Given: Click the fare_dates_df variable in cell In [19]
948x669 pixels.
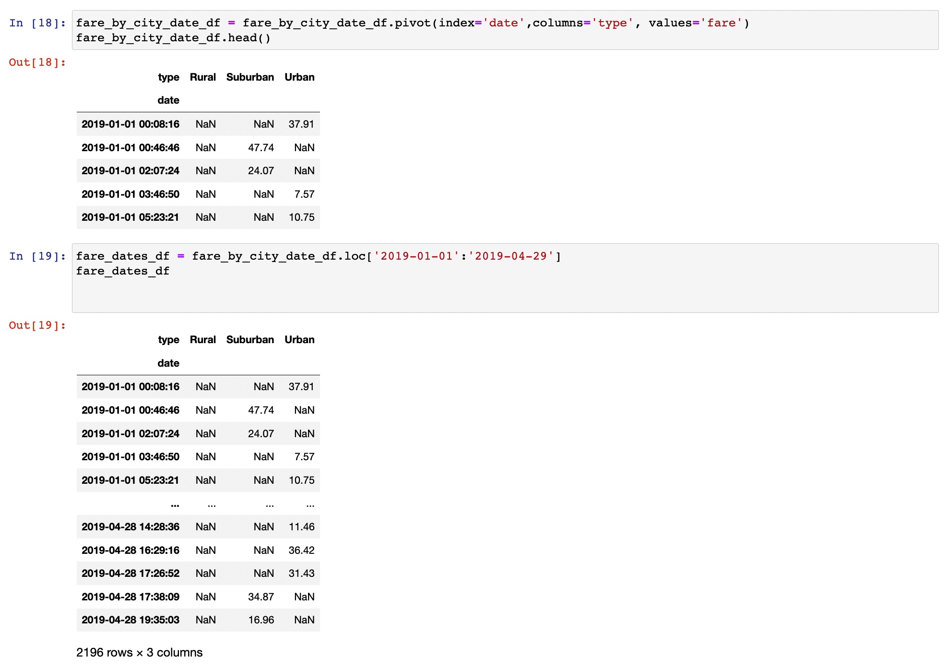Looking at the screenshot, I should click(123, 256).
